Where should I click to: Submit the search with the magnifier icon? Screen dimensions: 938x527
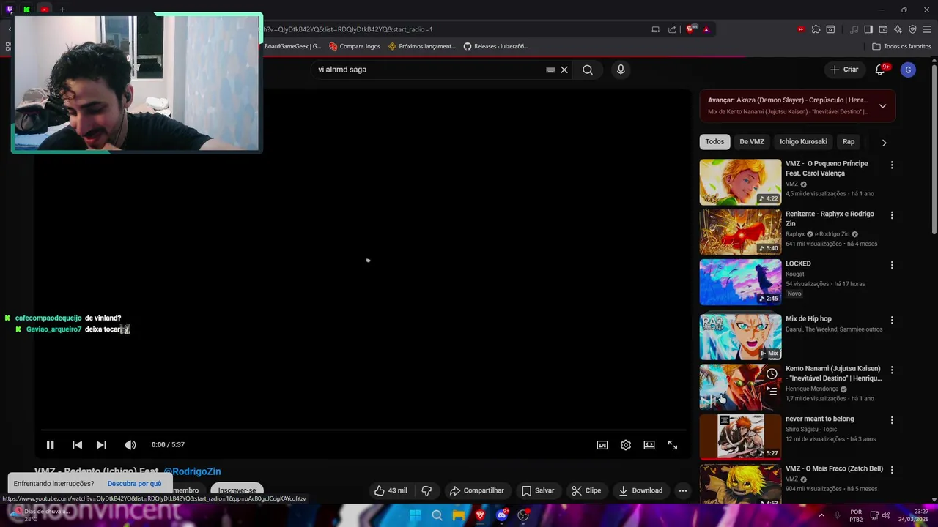(x=588, y=70)
